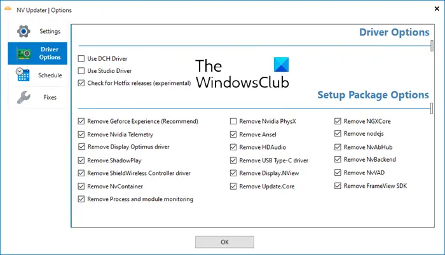Uncheck Remove NGXCore option
445x255 pixels.
338,121
